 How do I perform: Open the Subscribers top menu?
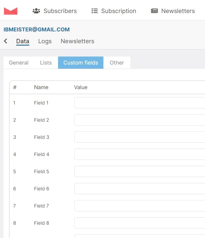click(55, 11)
